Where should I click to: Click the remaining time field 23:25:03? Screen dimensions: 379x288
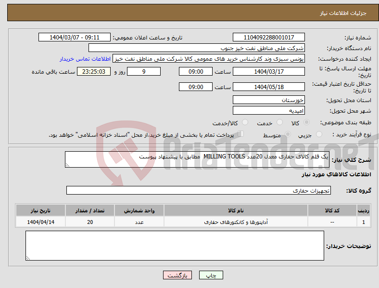(94, 71)
